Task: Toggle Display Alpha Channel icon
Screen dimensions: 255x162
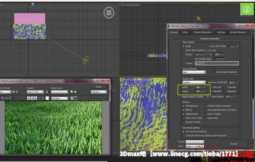Action: click(x=39, y=98)
